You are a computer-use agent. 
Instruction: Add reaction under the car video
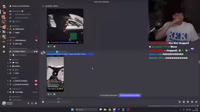54,46
